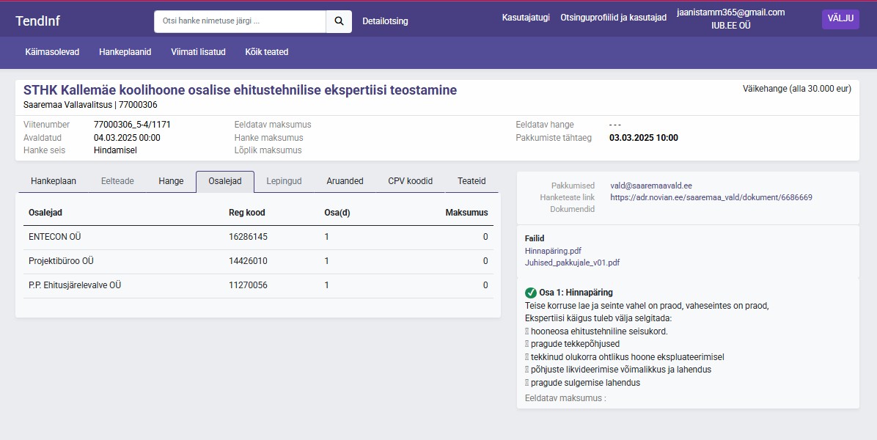Switch to the Hange tab

[171, 181]
